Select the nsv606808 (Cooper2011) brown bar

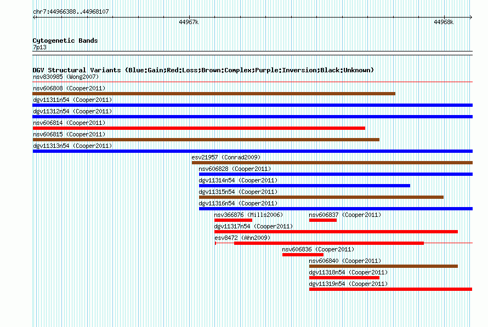[x=214, y=94]
